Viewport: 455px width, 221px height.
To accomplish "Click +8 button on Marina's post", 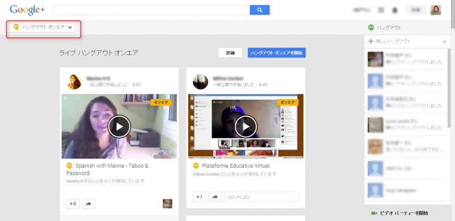I will [x=73, y=204].
